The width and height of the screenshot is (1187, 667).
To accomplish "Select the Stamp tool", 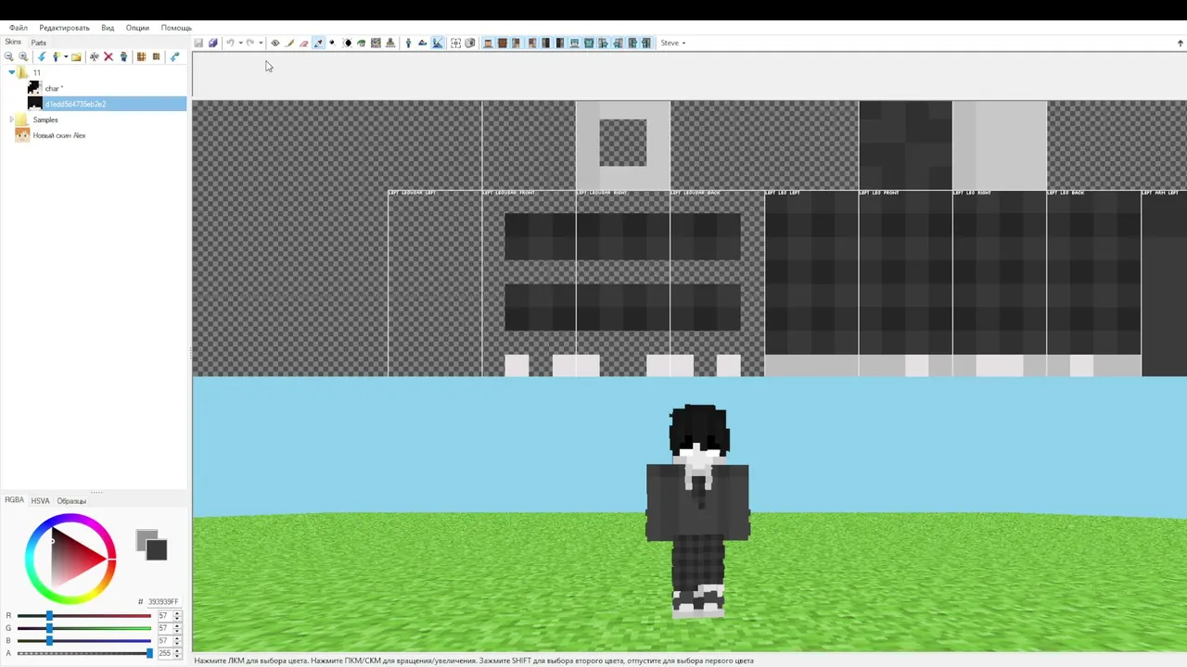I will 390,43.
